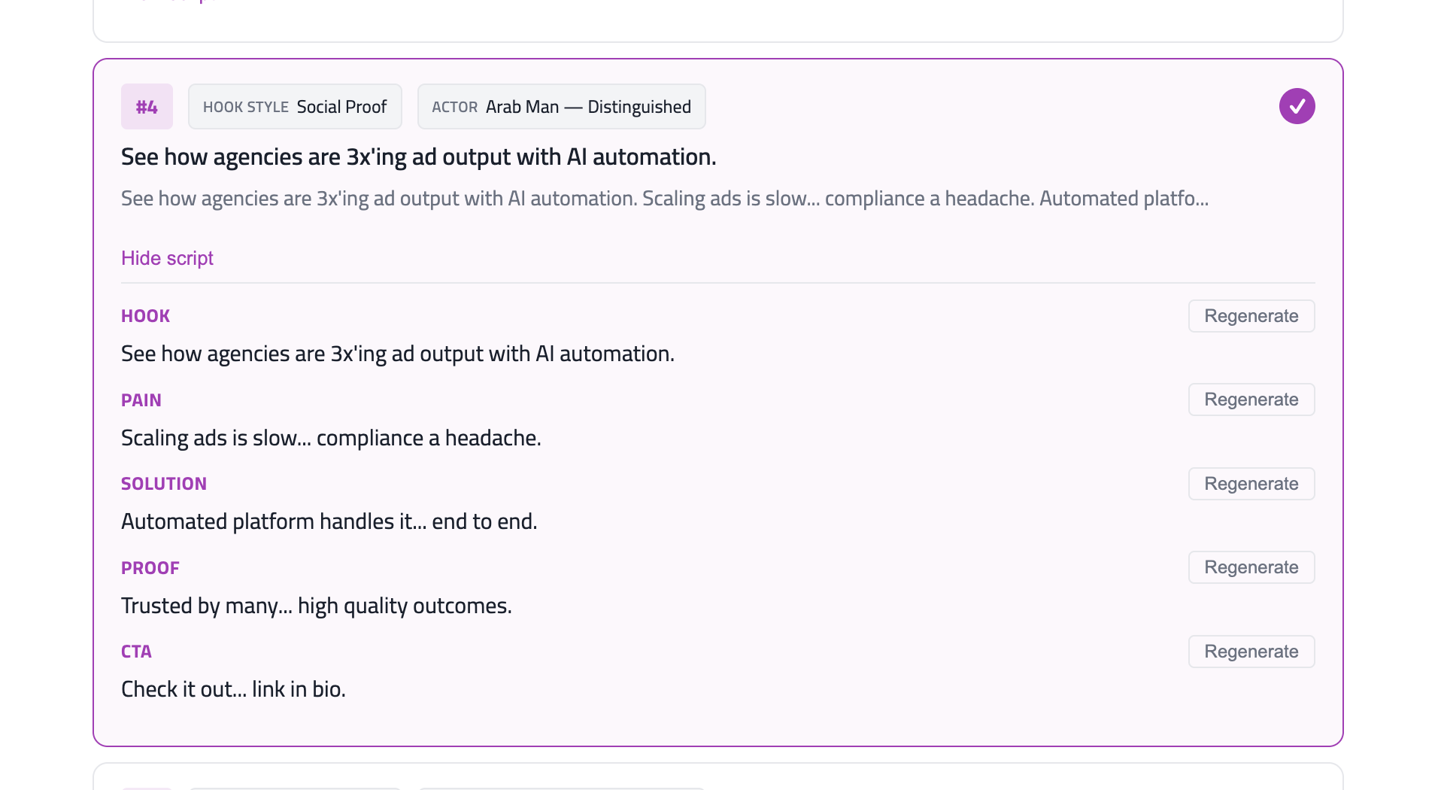Viewport: 1444px width, 790px height.
Task: Regenerate the PAIN section
Action: point(1251,400)
